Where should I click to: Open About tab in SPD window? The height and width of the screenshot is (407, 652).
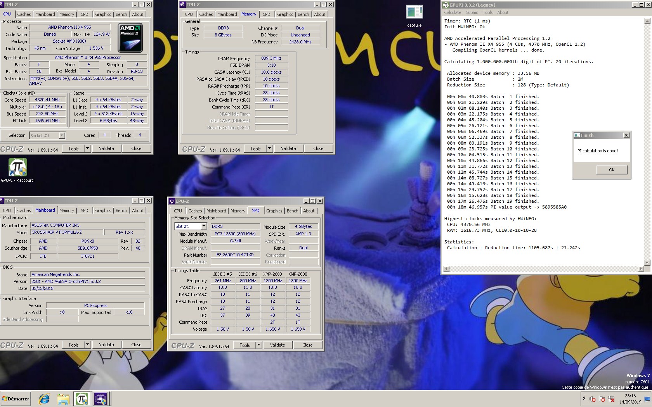309,211
